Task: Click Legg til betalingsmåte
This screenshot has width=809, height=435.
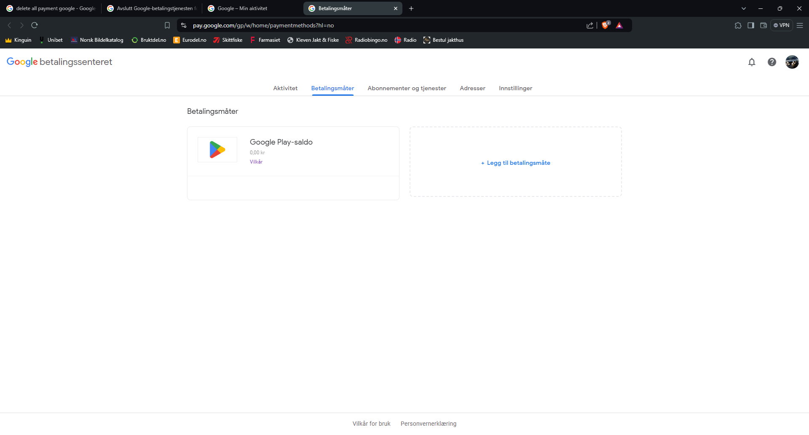Action: (x=516, y=163)
